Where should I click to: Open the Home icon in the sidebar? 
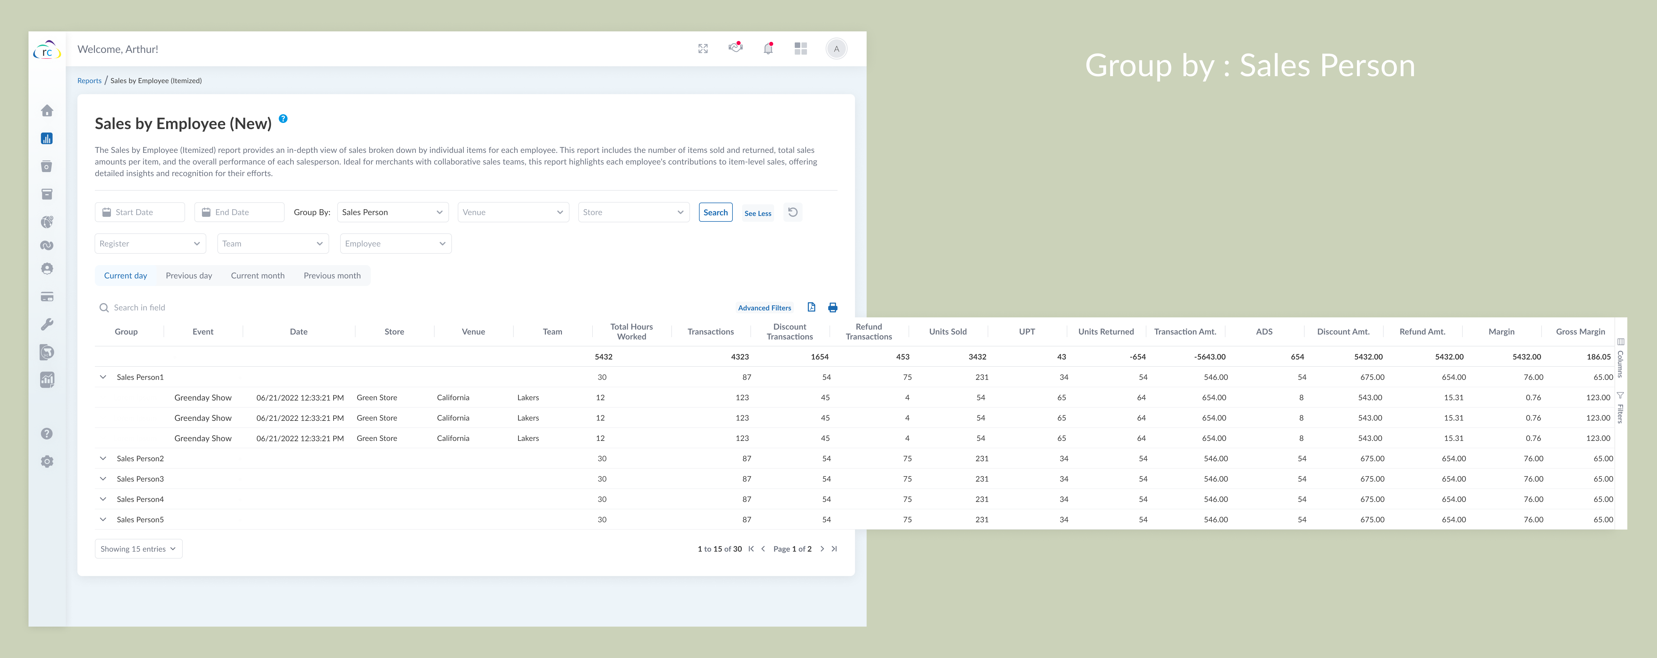(47, 111)
